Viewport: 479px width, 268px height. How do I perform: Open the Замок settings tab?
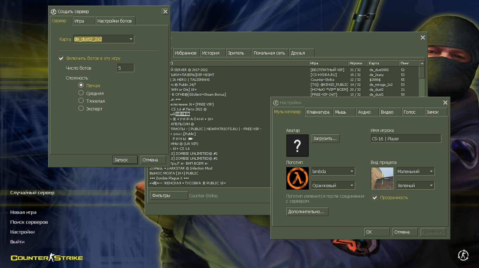pyautogui.click(x=436, y=112)
